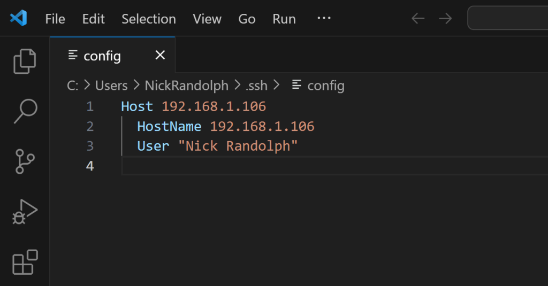Open the Source Control view
The height and width of the screenshot is (286, 548).
click(25, 161)
